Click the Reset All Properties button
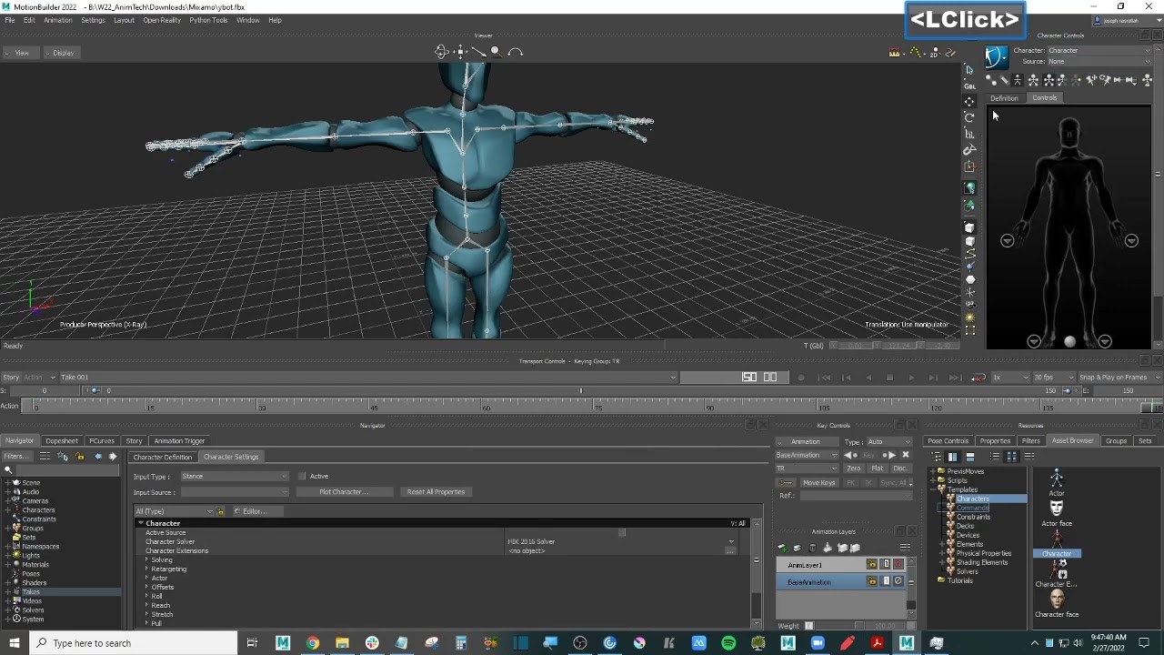1164x655 pixels. pyautogui.click(x=436, y=492)
